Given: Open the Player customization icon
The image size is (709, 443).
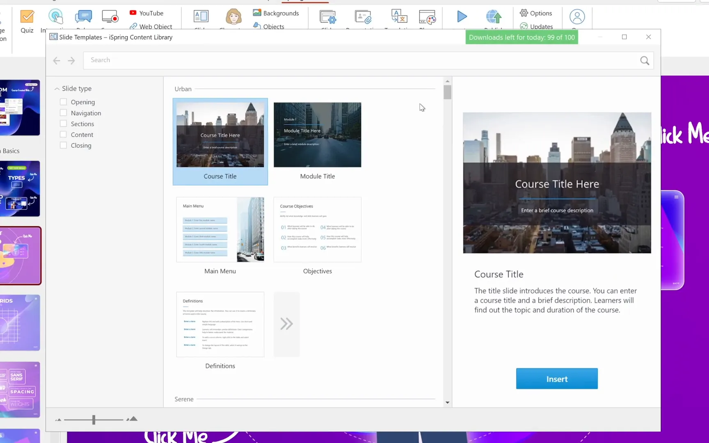Looking at the screenshot, I should pyautogui.click(x=427, y=17).
